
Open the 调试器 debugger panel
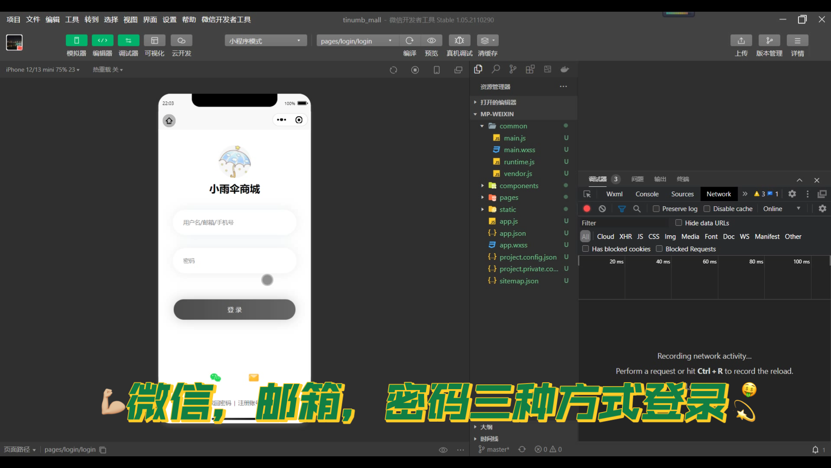(128, 45)
